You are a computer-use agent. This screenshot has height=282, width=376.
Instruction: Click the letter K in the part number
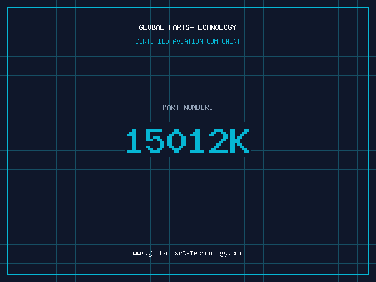[x=239, y=141]
